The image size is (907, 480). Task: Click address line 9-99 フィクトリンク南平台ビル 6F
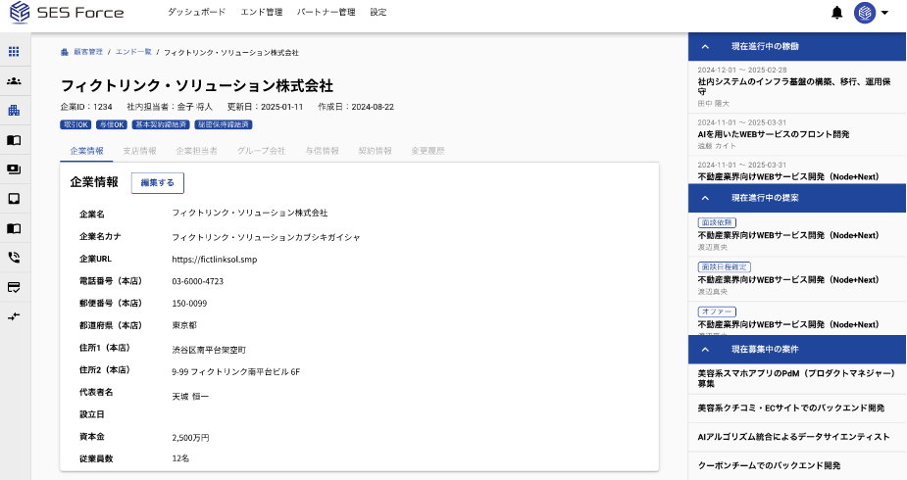click(235, 372)
